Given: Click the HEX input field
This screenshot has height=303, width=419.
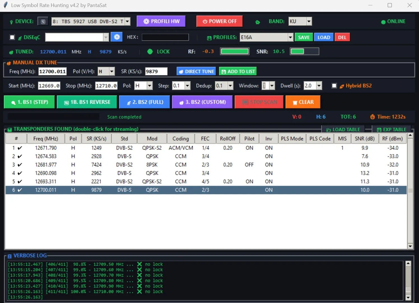Looking at the screenshot, I should (165, 37).
